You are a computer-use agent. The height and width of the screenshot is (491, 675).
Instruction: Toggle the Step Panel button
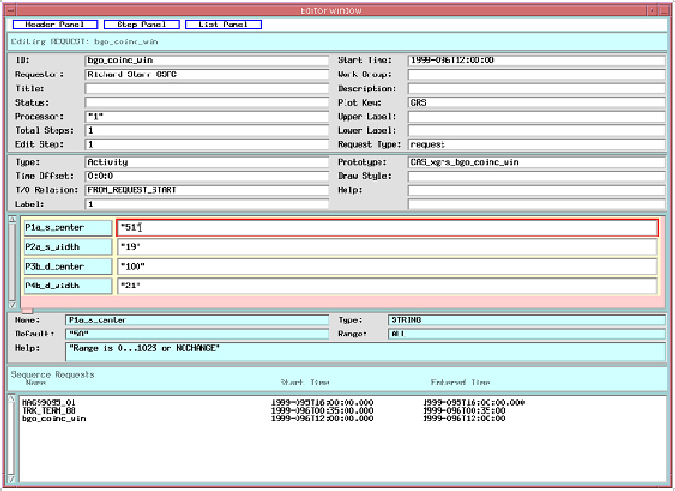click(139, 25)
